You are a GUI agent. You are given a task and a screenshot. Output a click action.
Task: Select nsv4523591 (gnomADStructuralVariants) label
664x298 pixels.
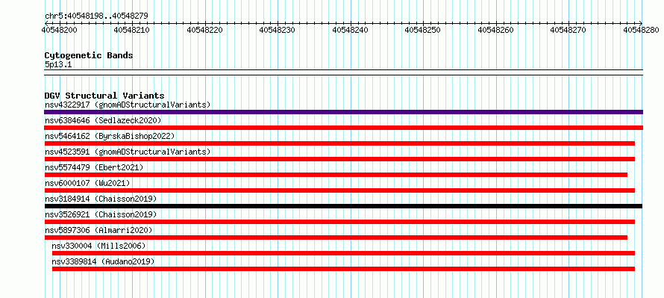pos(128,152)
